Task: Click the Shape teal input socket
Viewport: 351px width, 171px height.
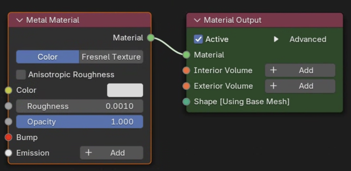Action: click(186, 102)
